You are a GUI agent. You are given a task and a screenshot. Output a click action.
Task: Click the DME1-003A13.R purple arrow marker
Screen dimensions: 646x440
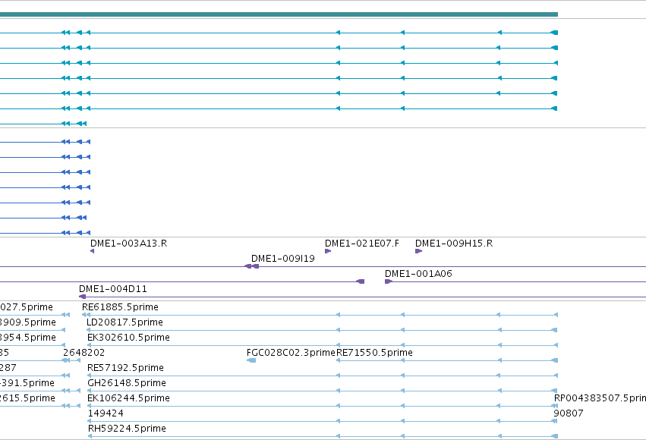tap(93, 251)
